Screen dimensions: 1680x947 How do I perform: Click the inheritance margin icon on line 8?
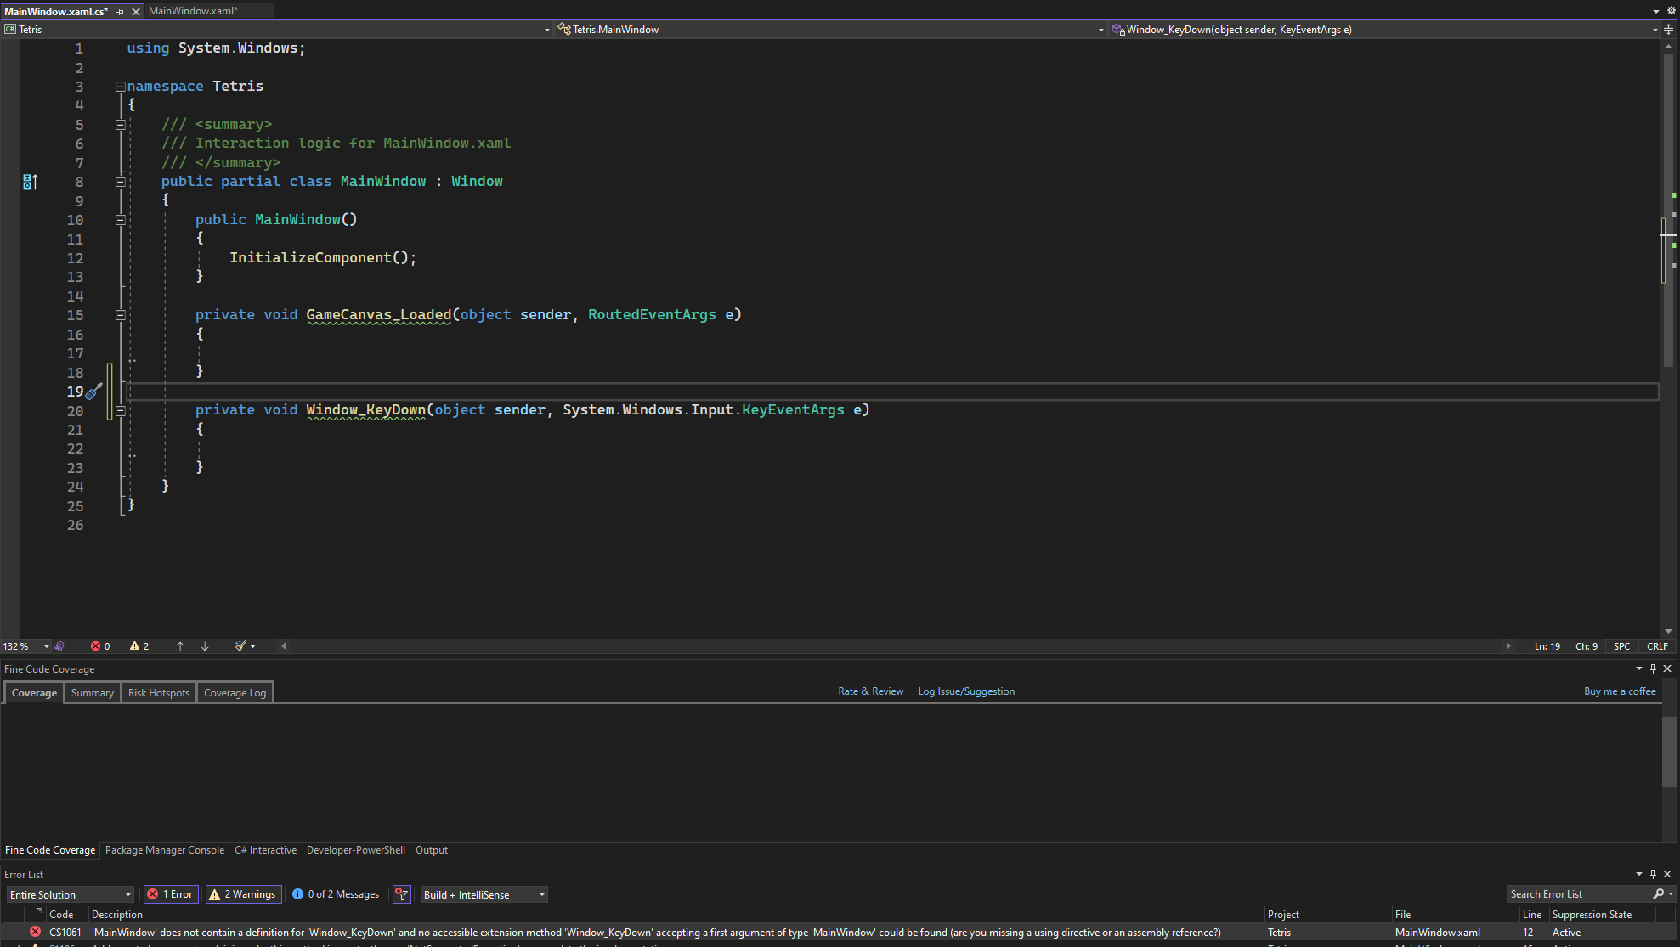30,182
